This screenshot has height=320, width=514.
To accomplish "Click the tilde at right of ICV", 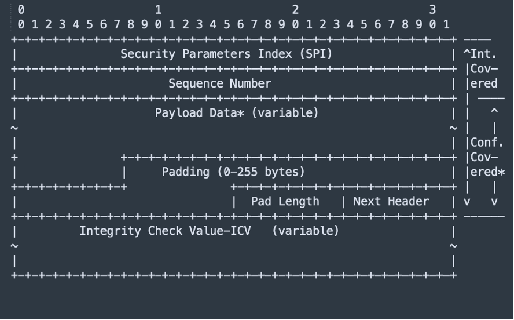I will coord(453,245).
